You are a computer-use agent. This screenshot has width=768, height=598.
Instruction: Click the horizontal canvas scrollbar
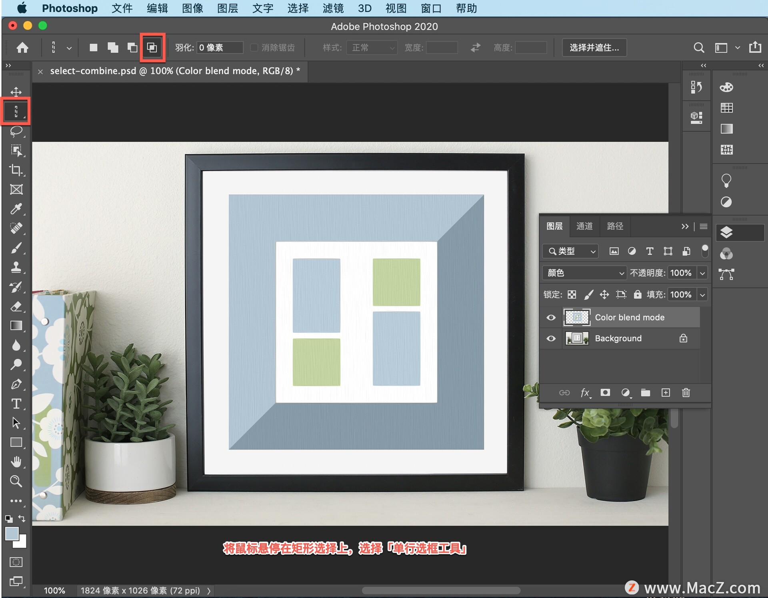click(441, 590)
